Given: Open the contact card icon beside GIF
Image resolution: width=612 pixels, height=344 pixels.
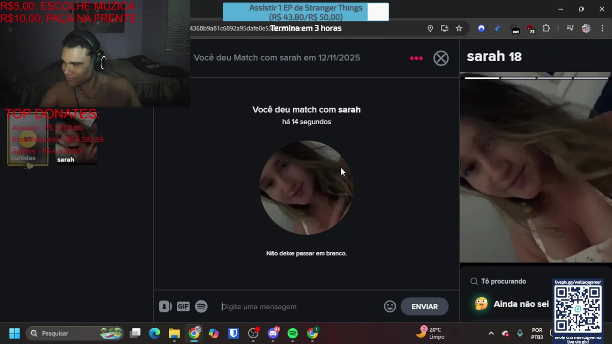Looking at the screenshot, I should [165, 307].
